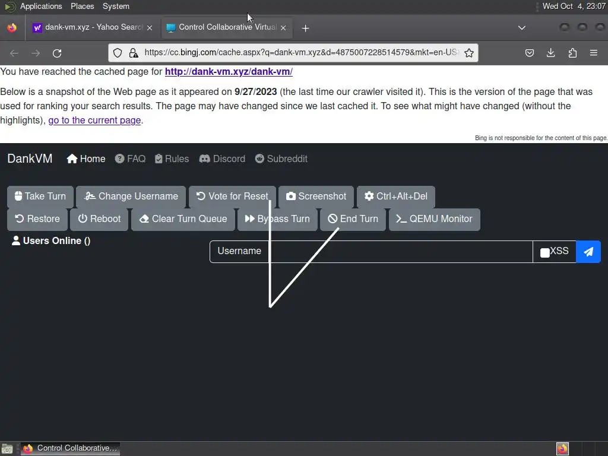Reload the cached page
This screenshot has height=456, width=608.
(x=57, y=53)
